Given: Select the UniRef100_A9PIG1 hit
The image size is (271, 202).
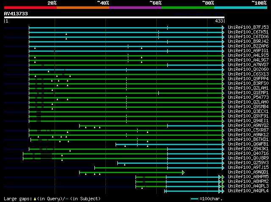Looking at the screenshot, I should (x=248, y=51).
